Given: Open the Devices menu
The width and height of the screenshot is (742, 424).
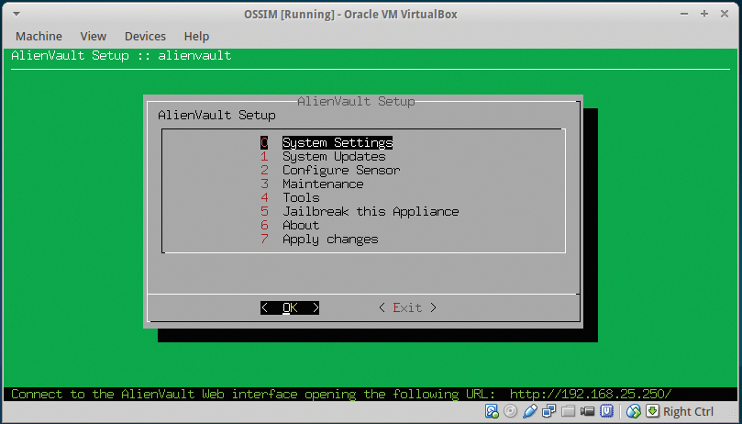Looking at the screenshot, I should point(145,37).
